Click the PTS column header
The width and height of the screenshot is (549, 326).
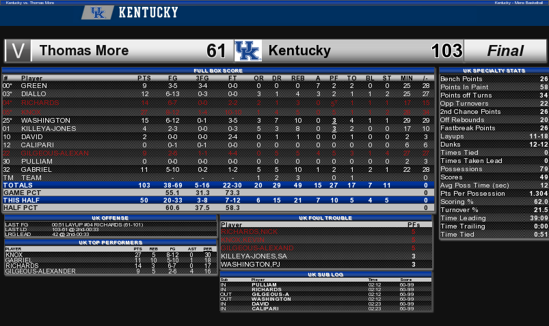coord(144,78)
